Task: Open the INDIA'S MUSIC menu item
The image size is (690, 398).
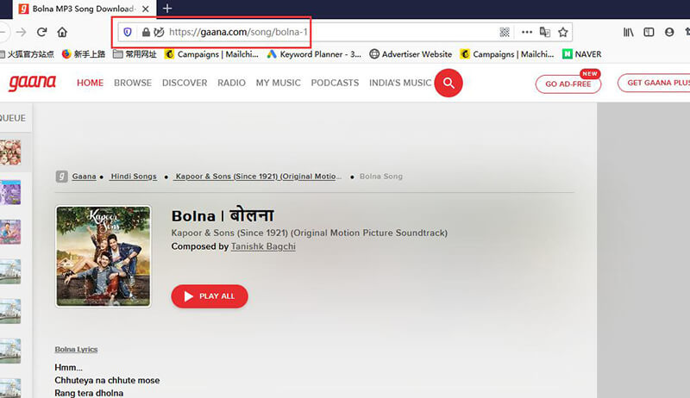Action: click(x=400, y=83)
